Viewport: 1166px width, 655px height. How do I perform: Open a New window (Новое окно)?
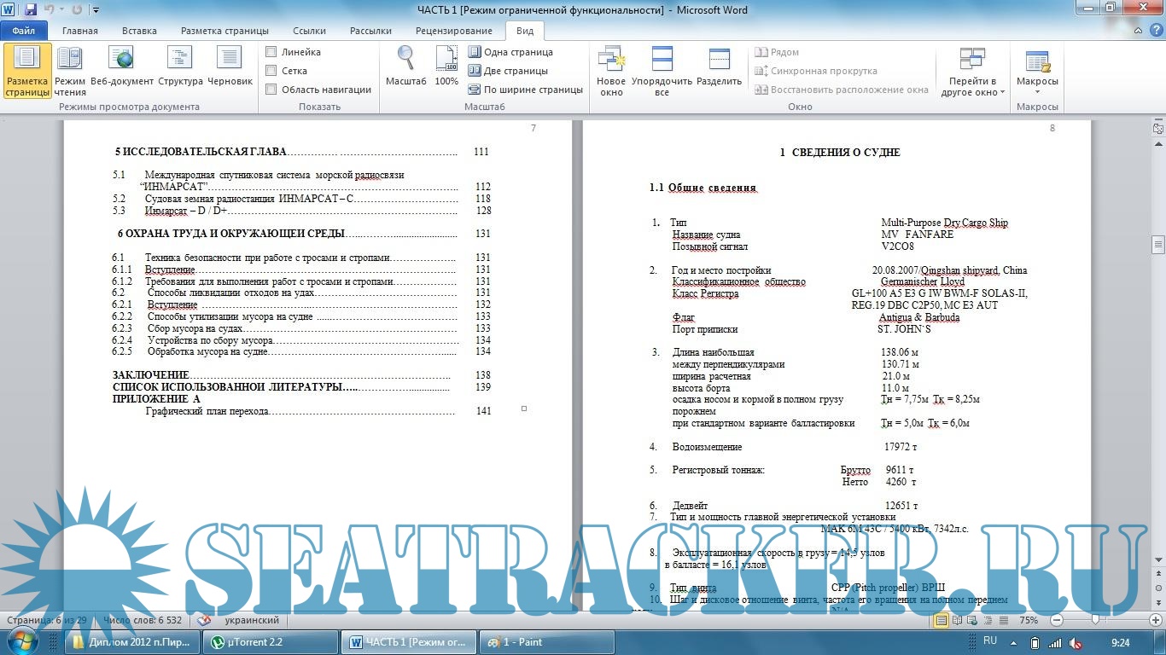click(611, 70)
